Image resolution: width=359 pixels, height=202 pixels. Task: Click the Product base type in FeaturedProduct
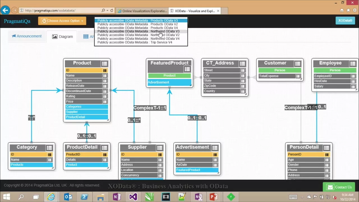[x=169, y=76]
